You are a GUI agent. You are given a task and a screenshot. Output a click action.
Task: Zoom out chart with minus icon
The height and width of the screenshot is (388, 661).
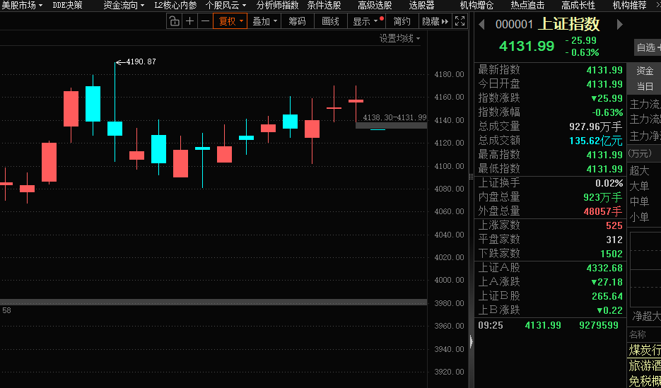pos(204,21)
